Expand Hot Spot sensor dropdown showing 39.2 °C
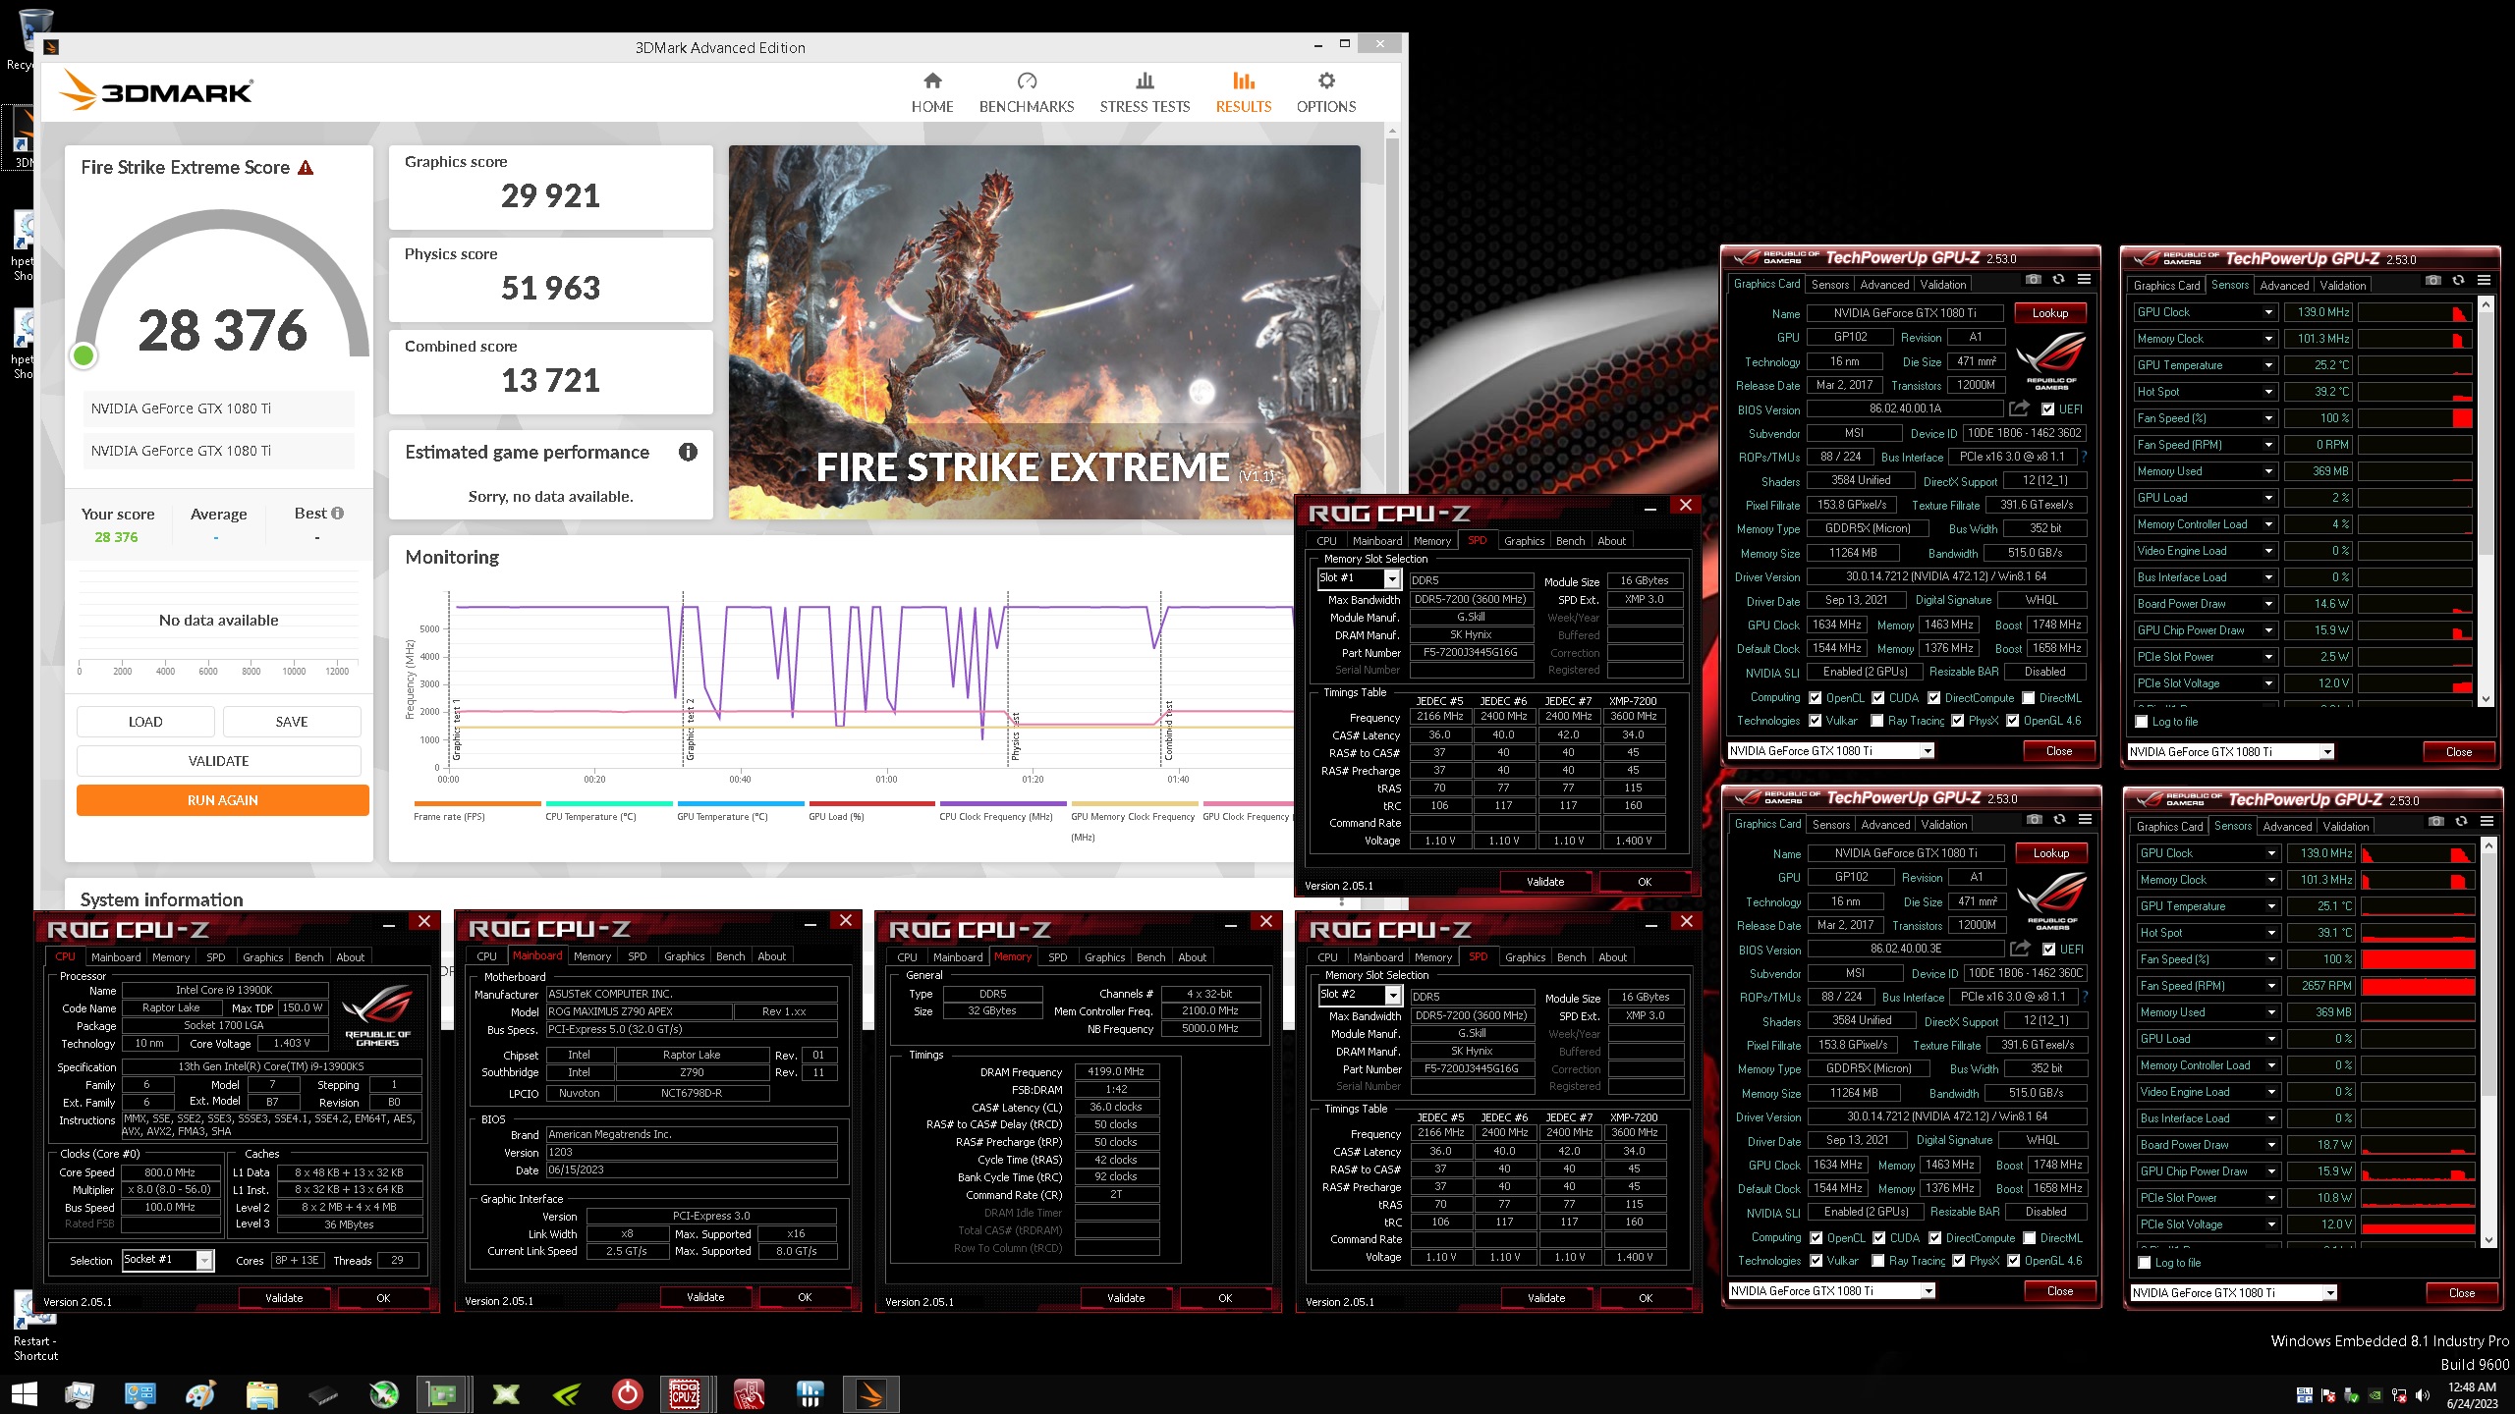This screenshot has width=2515, height=1414. pyautogui.click(x=2268, y=392)
